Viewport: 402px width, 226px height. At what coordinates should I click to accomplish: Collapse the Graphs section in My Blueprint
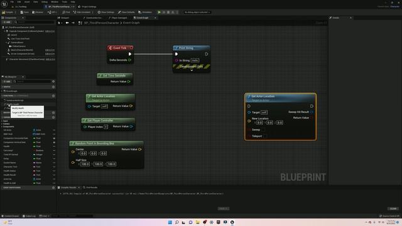point(2,87)
